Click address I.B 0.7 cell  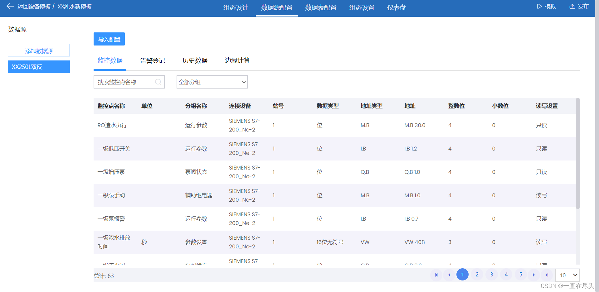pyautogui.click(x=411, y=219)
